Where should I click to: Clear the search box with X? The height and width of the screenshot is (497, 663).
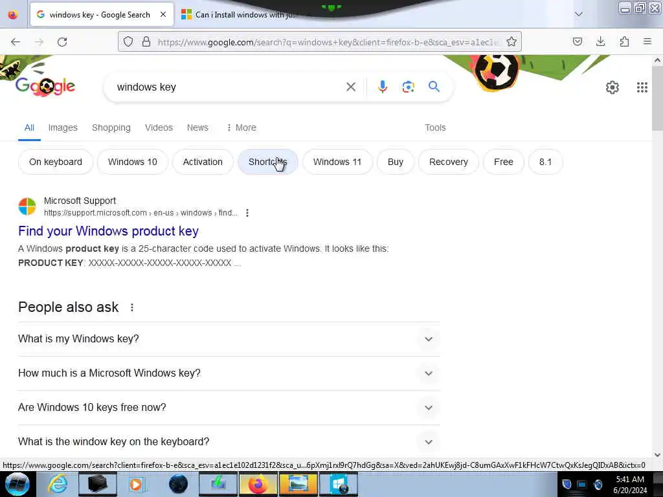click(350, 87)
